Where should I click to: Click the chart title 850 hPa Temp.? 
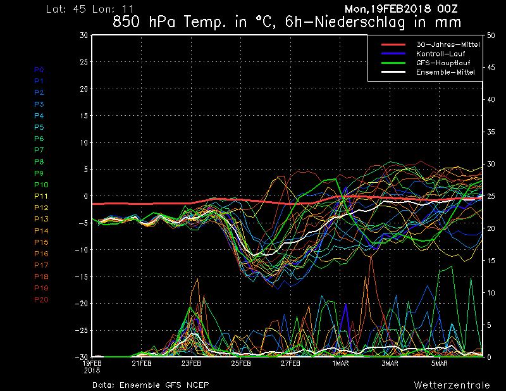tap(287, 22)
